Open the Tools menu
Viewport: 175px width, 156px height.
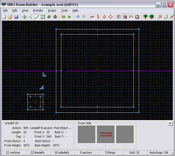tap(64, 10)
